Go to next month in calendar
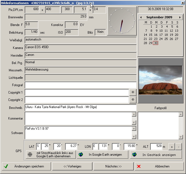The width and height of the screenshot is (186, 174). [x=180, y=17]
